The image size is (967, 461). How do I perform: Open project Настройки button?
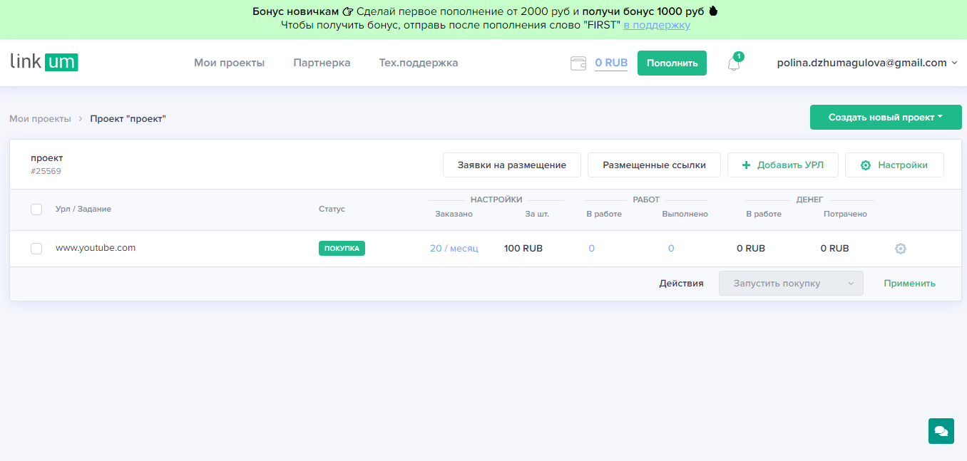894,165
